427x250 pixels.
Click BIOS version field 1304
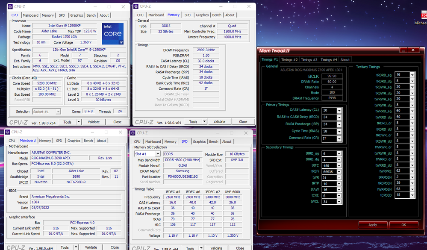pos(77,202)
